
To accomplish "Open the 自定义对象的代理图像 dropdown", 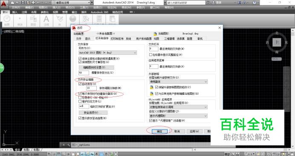I will (x=178, y=116).
